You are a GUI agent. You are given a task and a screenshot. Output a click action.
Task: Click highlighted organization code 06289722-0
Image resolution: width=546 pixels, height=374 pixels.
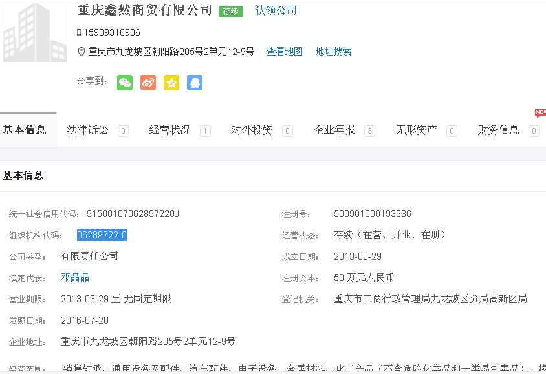coord(102,235)
